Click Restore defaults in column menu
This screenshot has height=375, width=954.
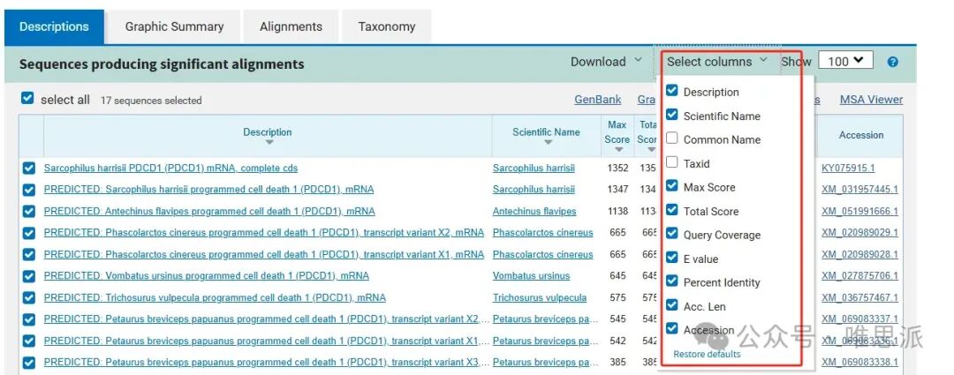[707, 354]
